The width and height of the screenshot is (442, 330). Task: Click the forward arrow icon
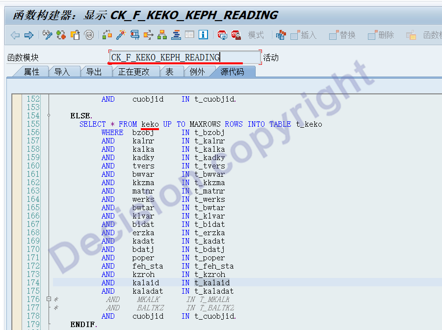coord(28,35)
